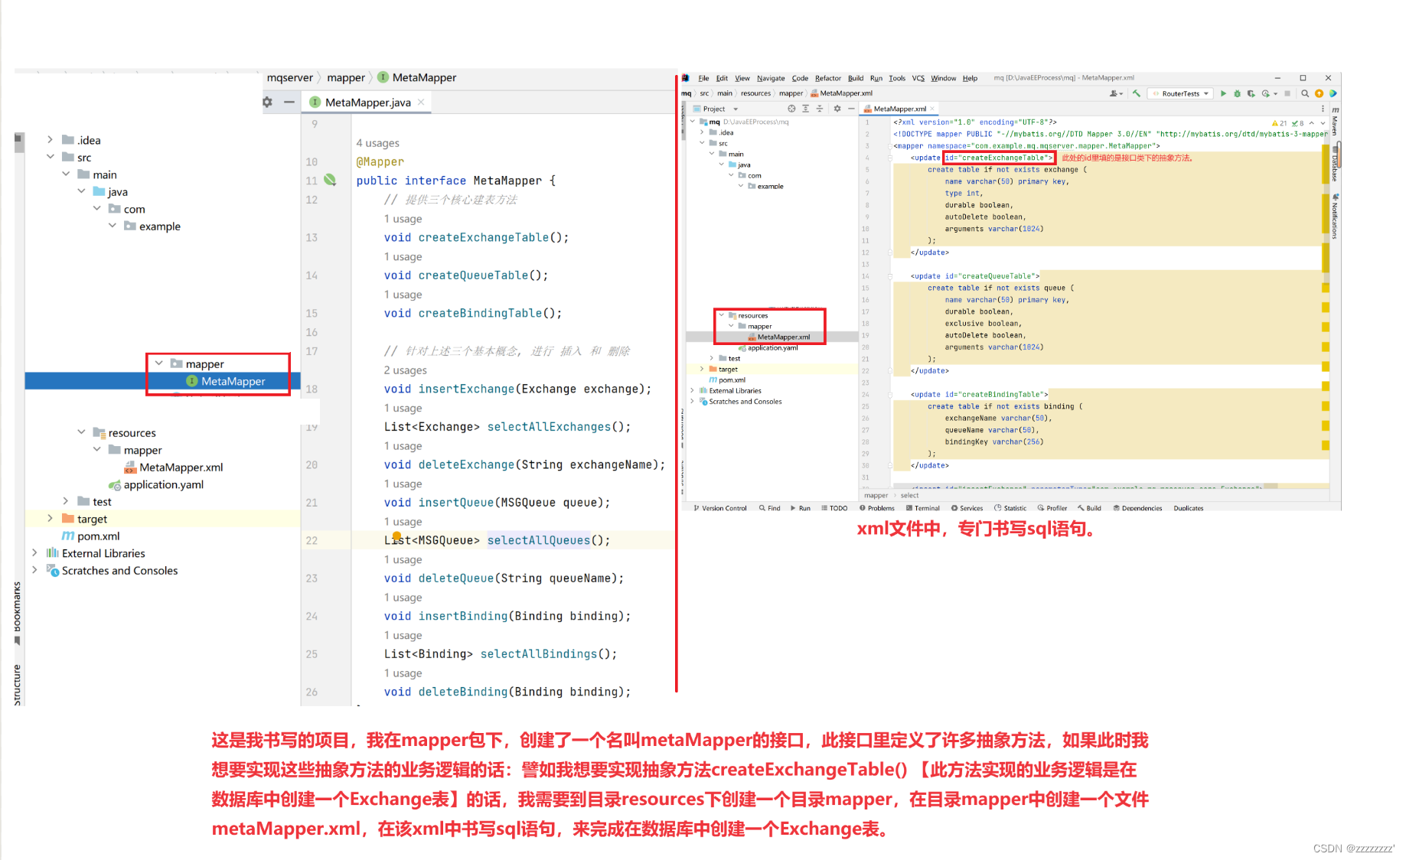Toggle fold marker at createExchangeTable update tag

point(890,158)
